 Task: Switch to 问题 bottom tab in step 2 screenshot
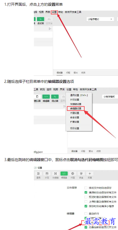[x=83, y=151]
